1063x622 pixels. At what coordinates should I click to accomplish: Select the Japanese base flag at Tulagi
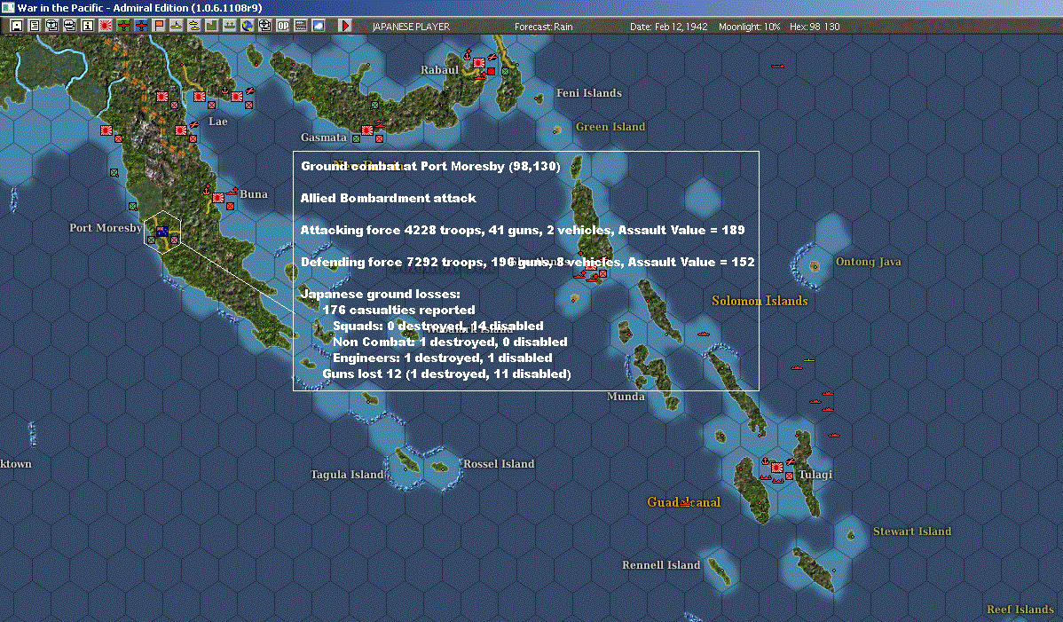(777, 468)
